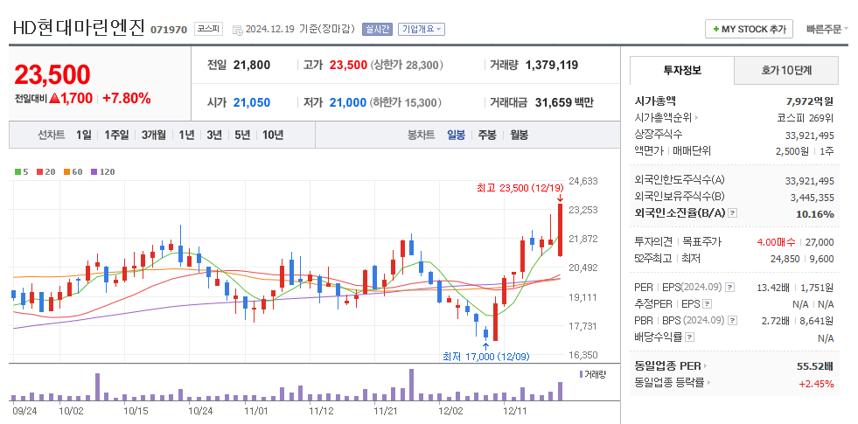Image resolution: width=858 pixels, height=424 pixels.
Task: Switch to 투자정보 tab
Action: coord(682,70)
